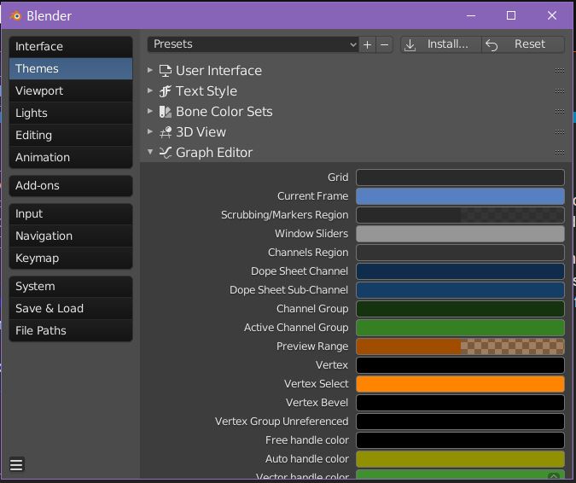This screenshot has height=483, width=576.
Task: Change Vertex Select orange color
Action: point(460,384)
